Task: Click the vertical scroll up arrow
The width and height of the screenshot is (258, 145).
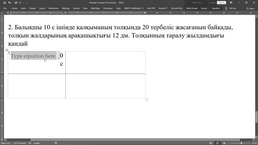Action: pos(256,17)
